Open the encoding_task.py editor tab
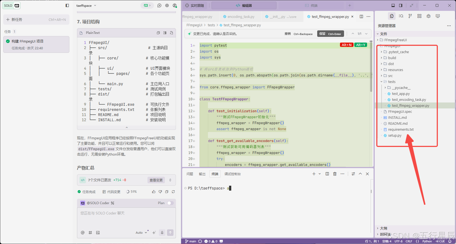The image size is (456, 244). [x=241, y=17]
